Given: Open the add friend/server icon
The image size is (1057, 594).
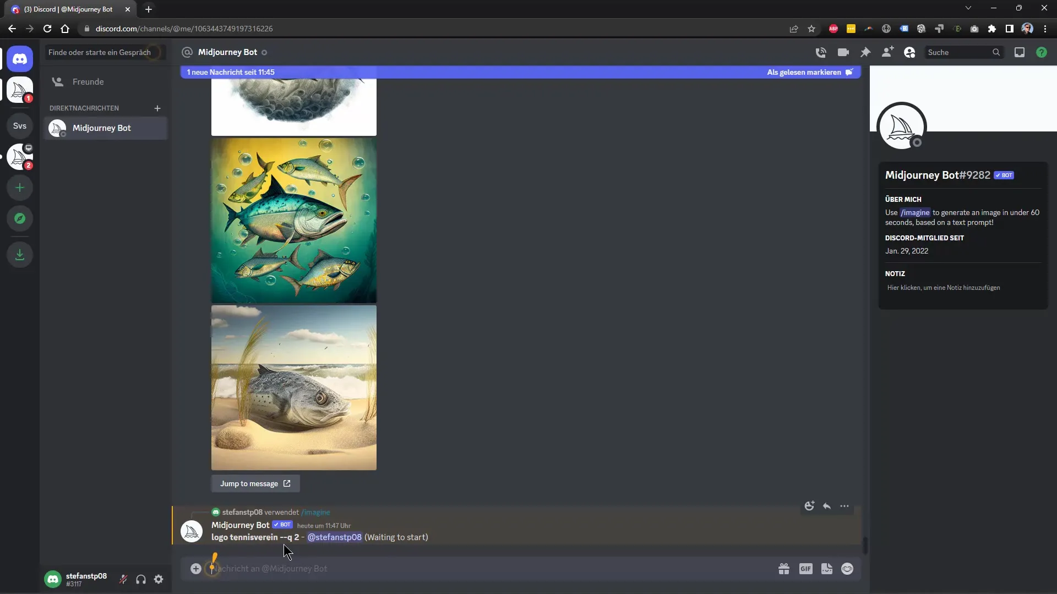Looking at the screenshot, I should (x=20, y=188).
